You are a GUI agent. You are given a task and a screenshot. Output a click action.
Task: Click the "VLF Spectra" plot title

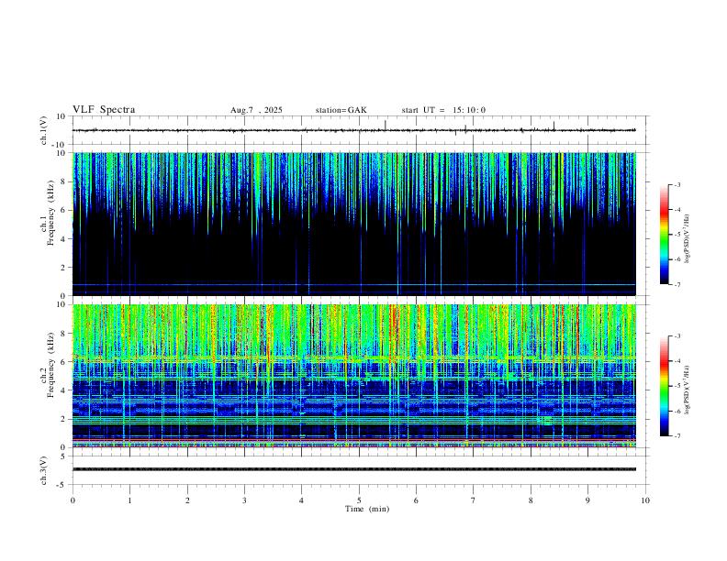pyautogui.click(x=104, y=110)
